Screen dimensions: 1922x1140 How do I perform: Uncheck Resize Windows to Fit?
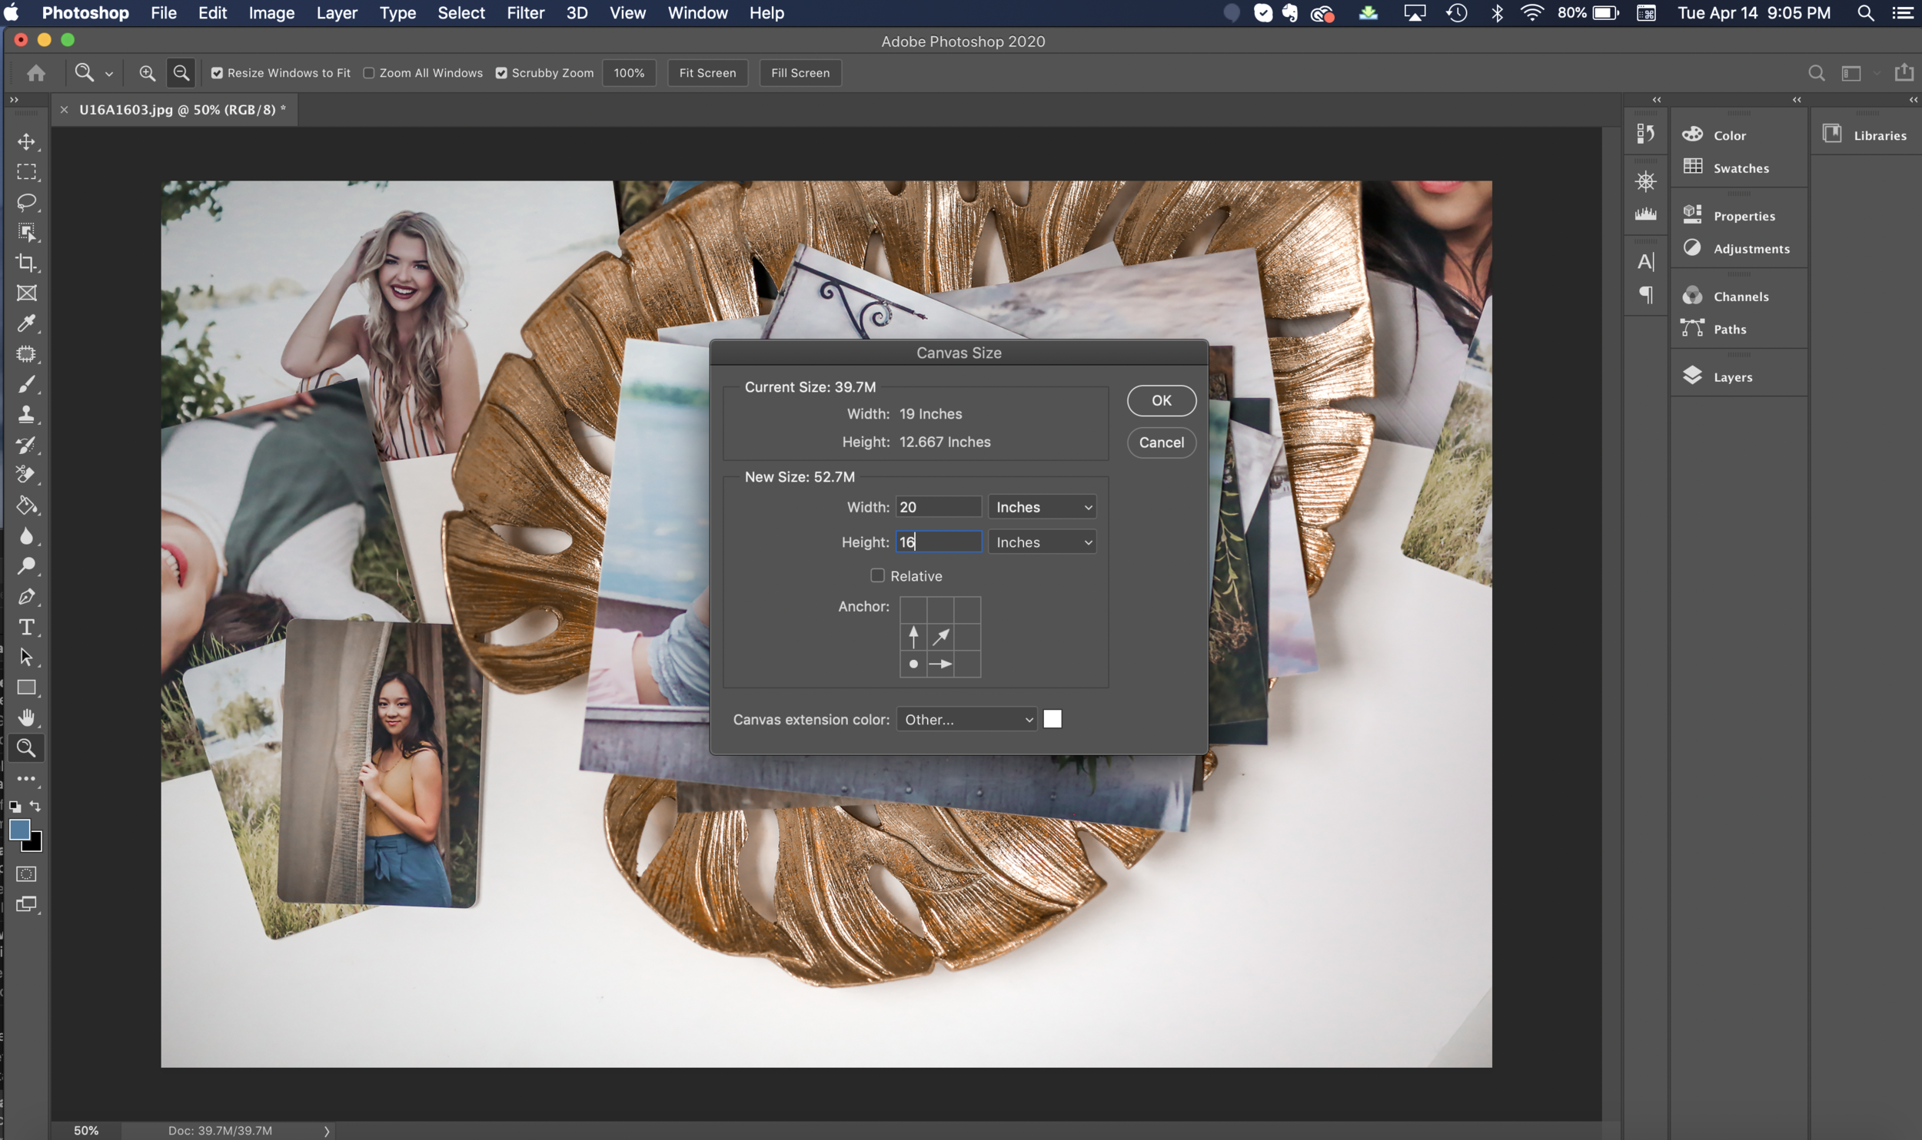(x=218, y=73)
